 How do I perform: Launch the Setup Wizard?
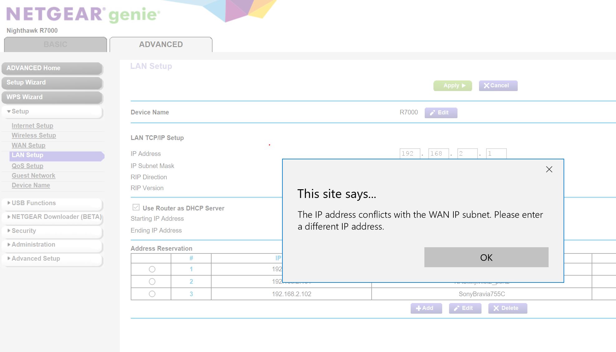click(x=52, y=83)
